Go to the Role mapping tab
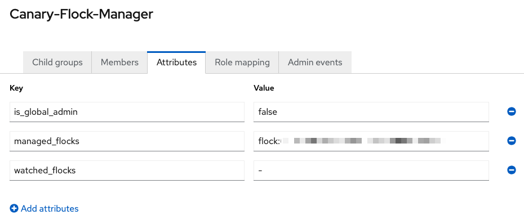The height and width of the screenshot is (224, 524). (242, 62)
